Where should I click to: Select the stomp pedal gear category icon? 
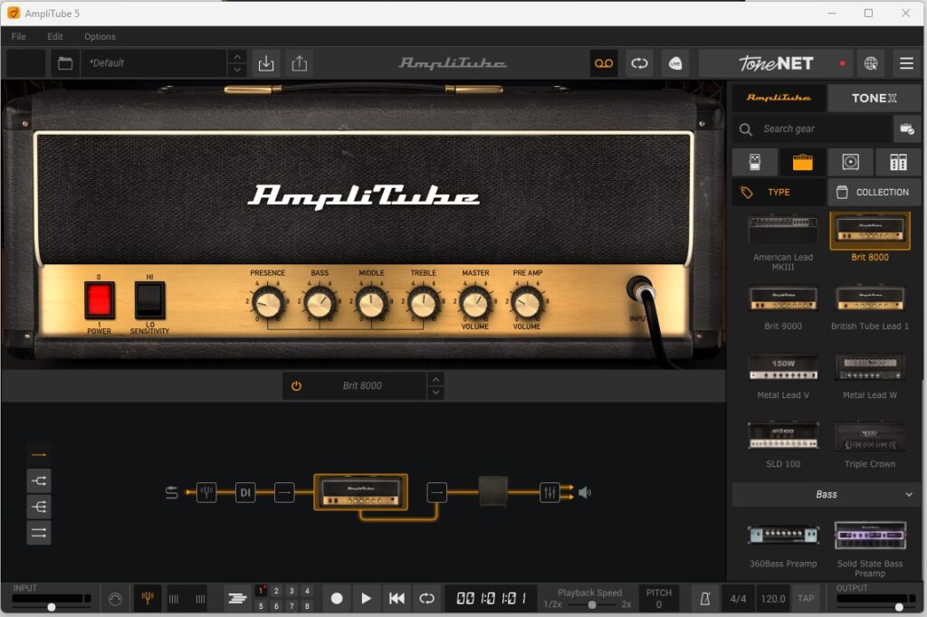tap(754, 162)
